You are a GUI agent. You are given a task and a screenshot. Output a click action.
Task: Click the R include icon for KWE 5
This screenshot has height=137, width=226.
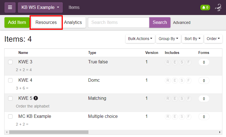click(x=168, y=99)
